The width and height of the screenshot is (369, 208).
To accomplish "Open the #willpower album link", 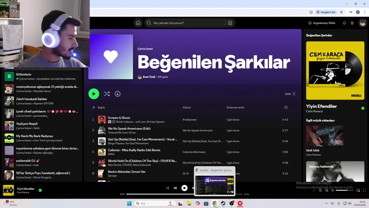I will [x=190, y=120].
